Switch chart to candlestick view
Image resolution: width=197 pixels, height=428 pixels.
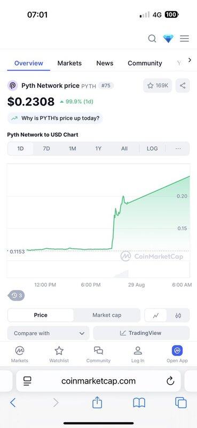pyautogui.click(x=178, y=315)
